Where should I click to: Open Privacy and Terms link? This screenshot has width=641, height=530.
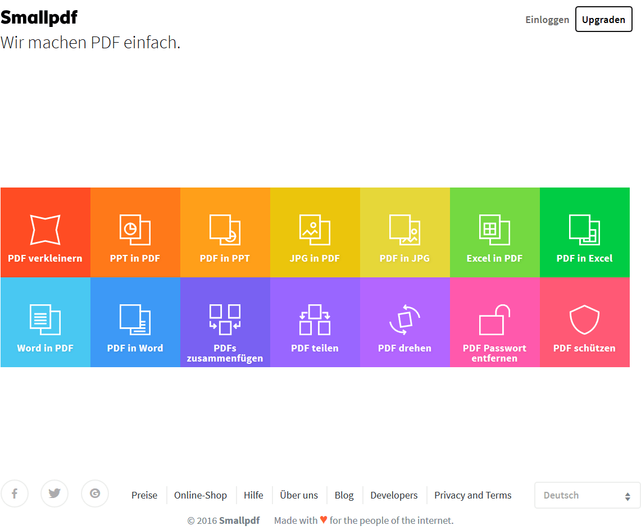472,495
